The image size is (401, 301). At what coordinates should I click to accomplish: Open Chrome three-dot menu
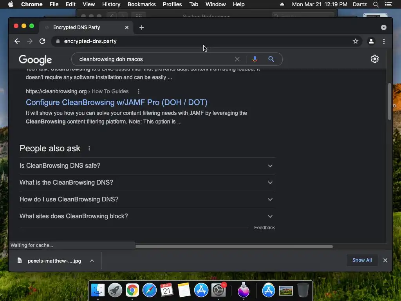tap(384, 41)
